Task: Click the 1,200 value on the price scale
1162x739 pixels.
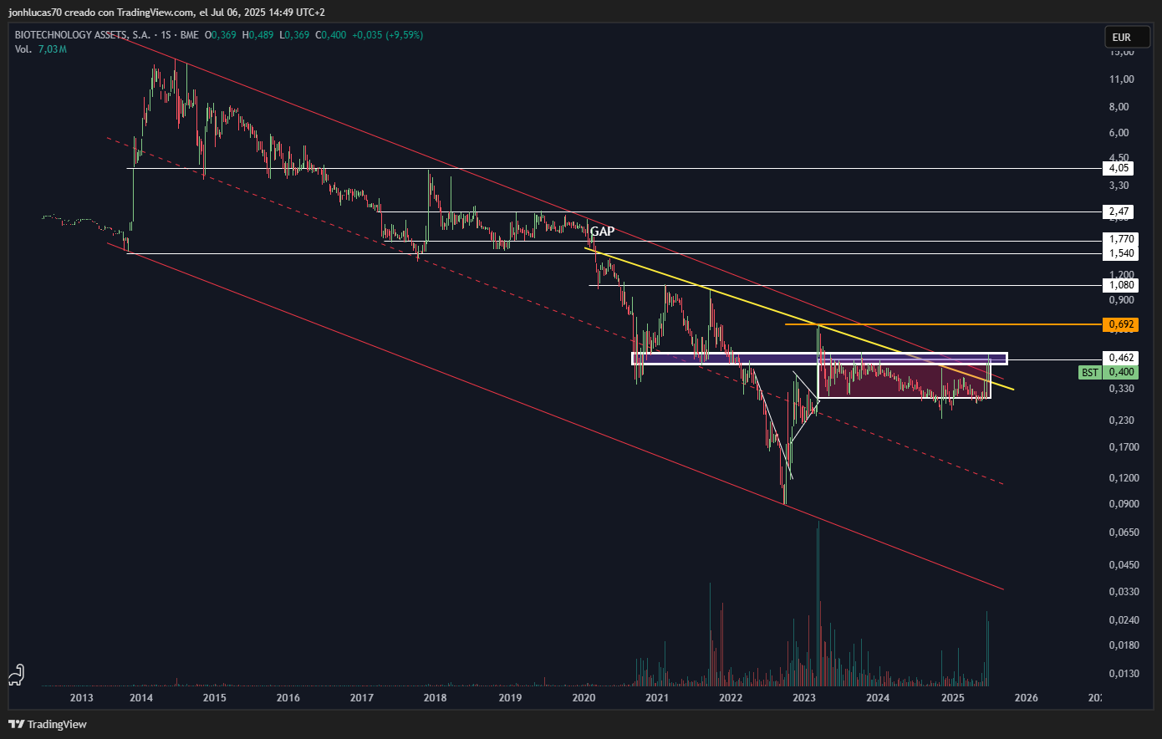Action: 1122,275
